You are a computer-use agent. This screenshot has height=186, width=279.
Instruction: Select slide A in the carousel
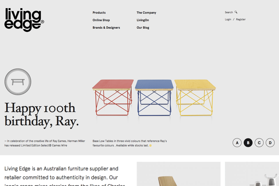click(x=237, y=143)
